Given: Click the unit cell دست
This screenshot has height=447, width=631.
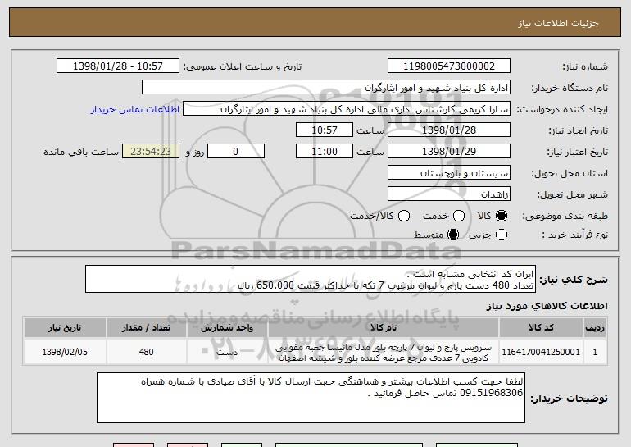Looking at the screenshot, I should pos(227,352).
